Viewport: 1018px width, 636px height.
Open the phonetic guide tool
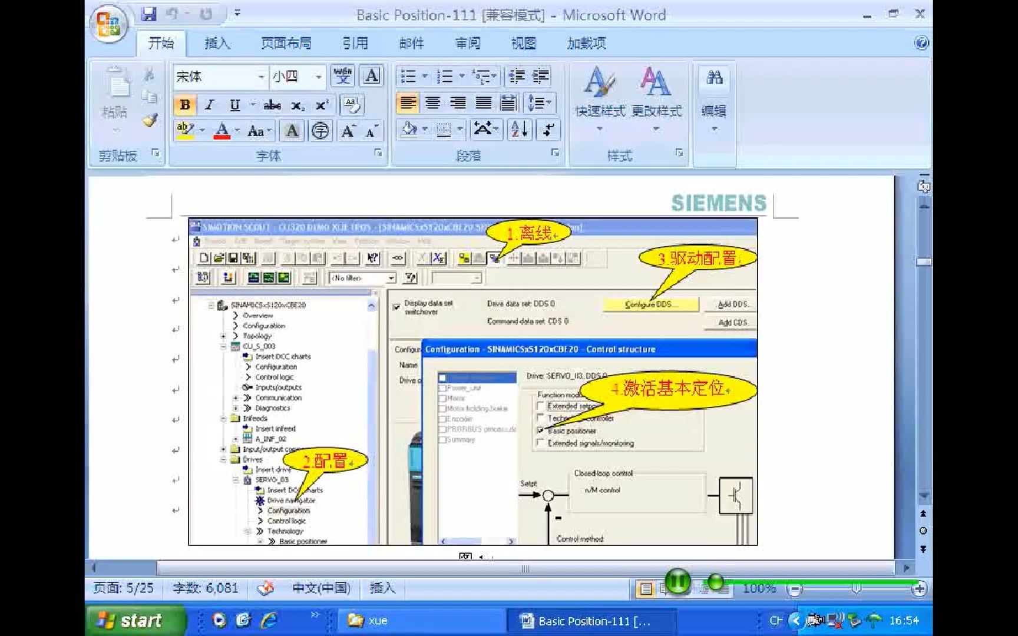tap(342, 76)
